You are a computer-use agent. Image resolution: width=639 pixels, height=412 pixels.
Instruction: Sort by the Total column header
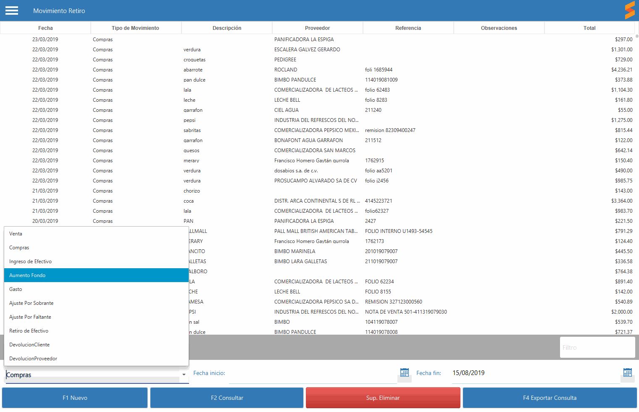(589, 28)
